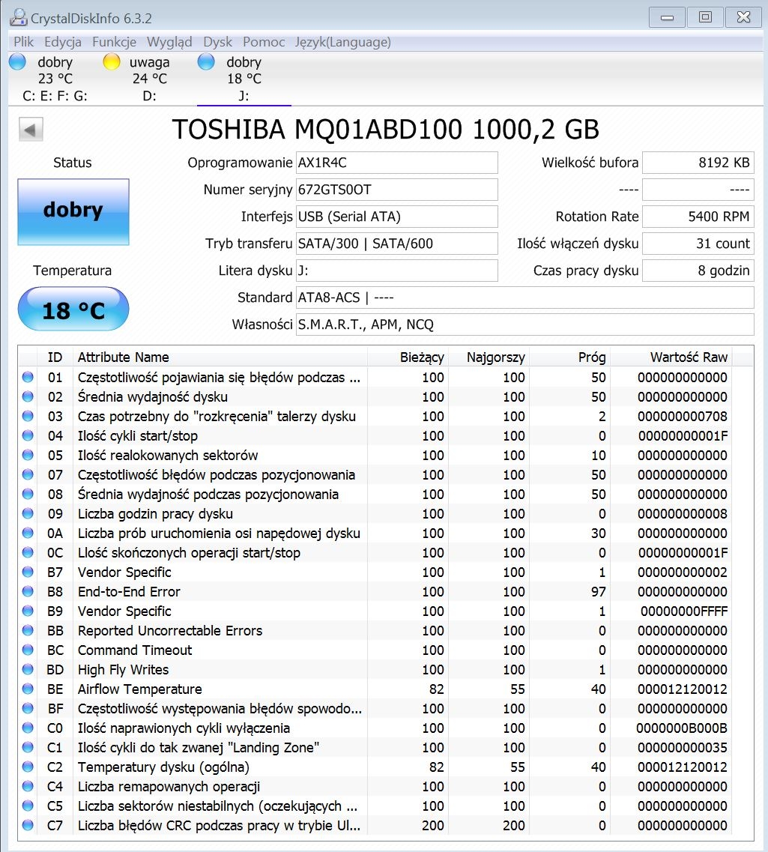Viewport: 768px width, 852px height.
Task: Select the J: disk tab
Action: [x=244, y=79]
